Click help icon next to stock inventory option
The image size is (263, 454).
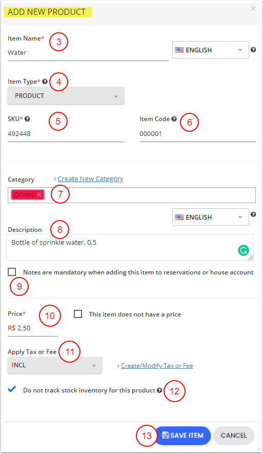click(x=159, y=390)
